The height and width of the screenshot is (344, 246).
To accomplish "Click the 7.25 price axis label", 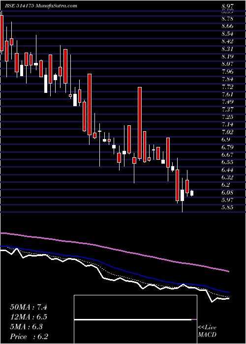I will tap(228, 117).
